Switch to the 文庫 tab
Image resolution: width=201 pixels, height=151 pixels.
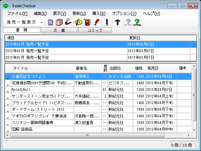[59, 31]
